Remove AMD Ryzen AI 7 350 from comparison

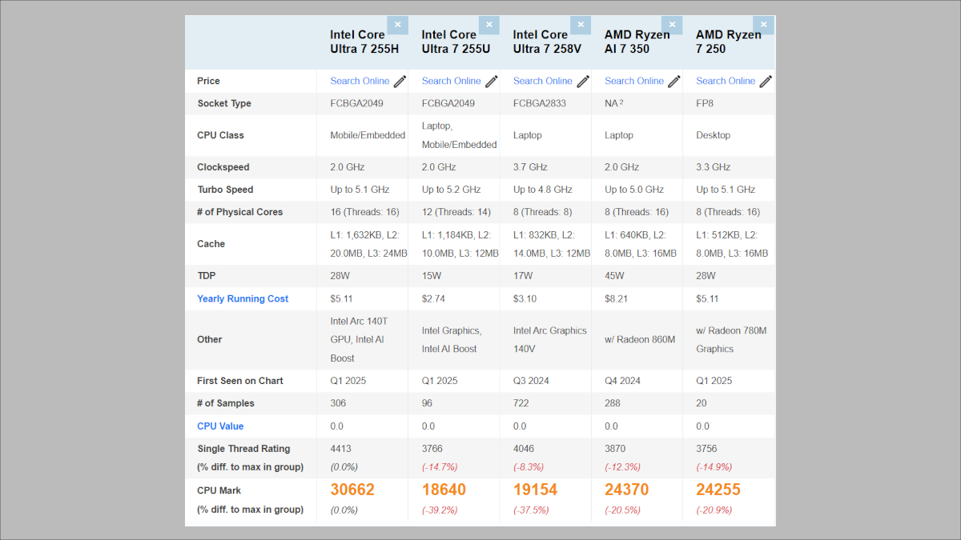[x=672, y=25]
